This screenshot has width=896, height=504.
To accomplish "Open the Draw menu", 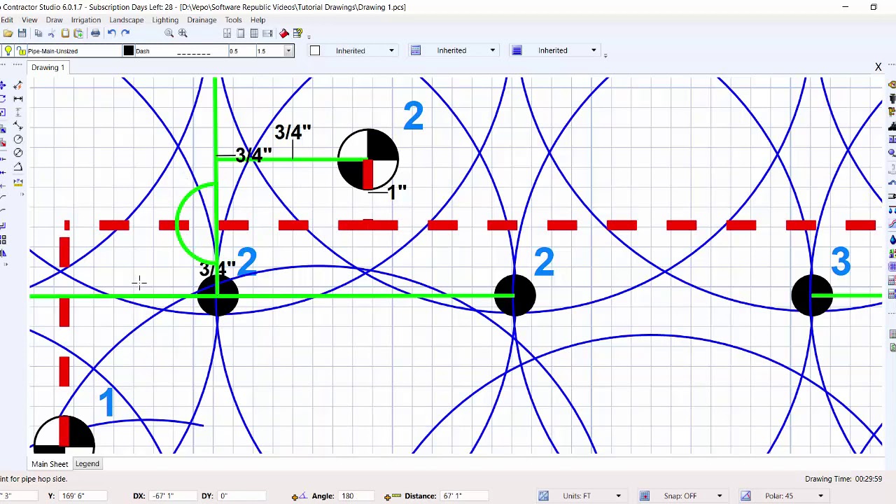I will (x=54, y=20).
